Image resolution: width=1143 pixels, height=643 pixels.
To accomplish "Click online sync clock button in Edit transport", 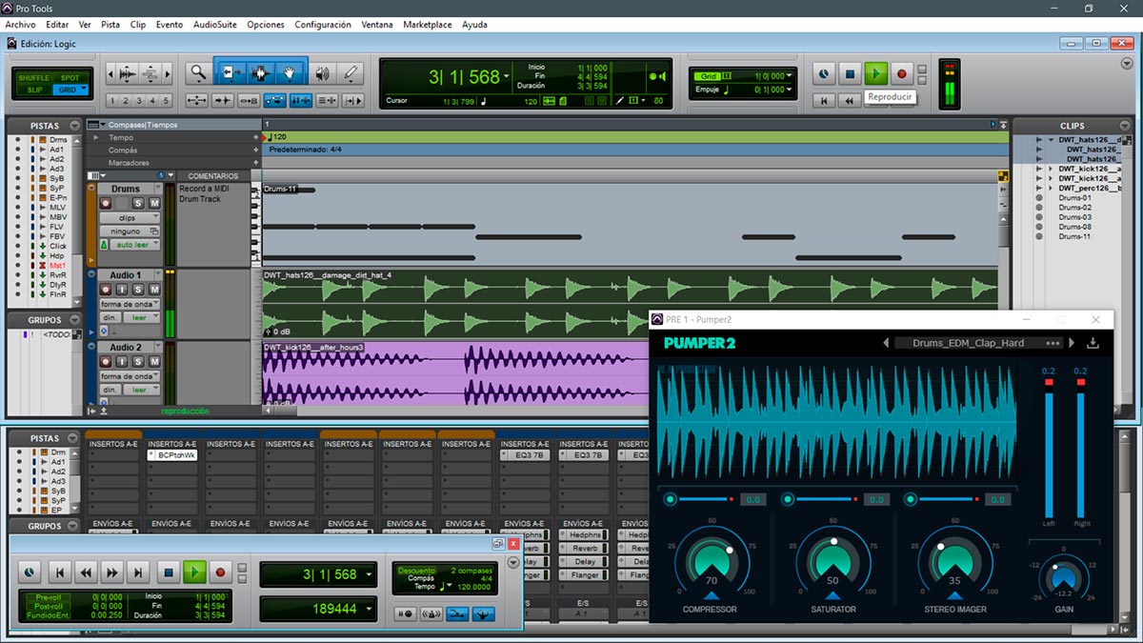I will [x=824, y=73].
